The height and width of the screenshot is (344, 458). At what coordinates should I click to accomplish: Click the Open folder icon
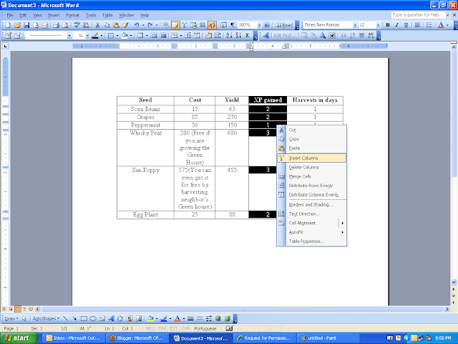coord(17,26)
